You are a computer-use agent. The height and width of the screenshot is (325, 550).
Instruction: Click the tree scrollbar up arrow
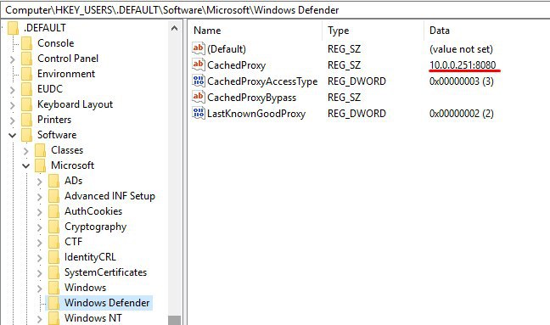tap(174, 28)
